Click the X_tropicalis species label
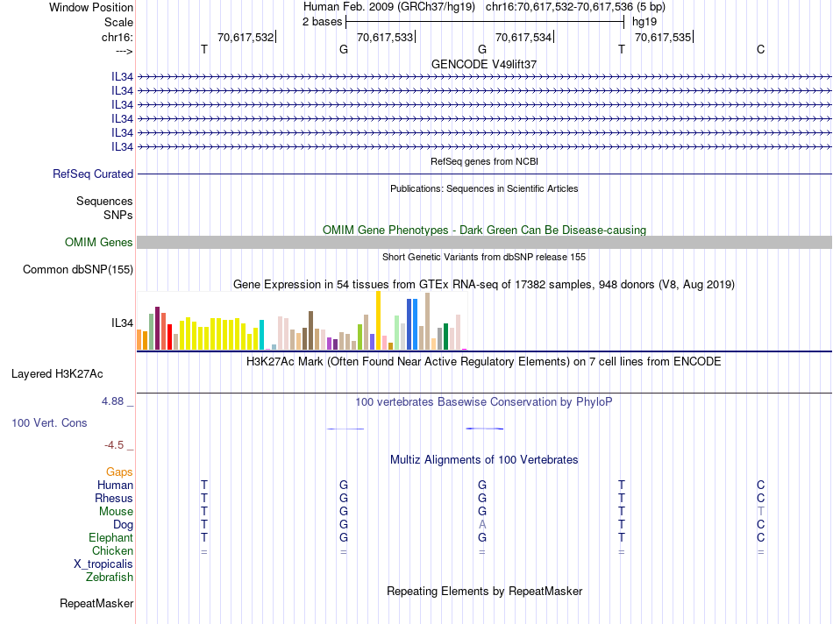 click(103, 564)
